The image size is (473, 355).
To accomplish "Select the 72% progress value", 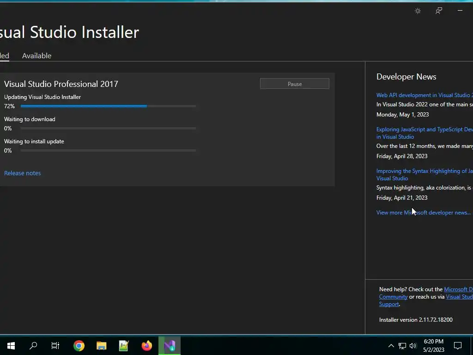I will 9,106.
